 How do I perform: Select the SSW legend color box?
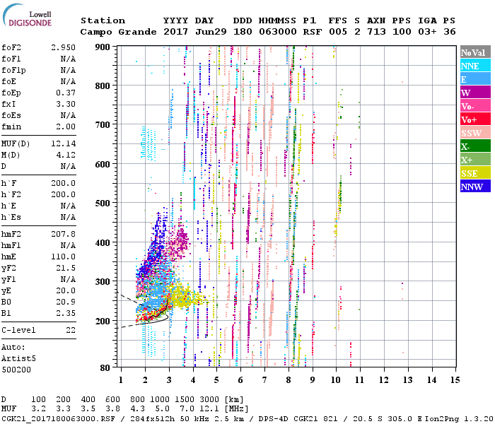pyautogui.click(x=475, y=133)
